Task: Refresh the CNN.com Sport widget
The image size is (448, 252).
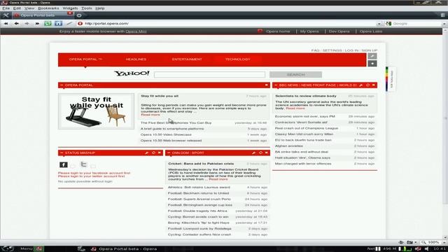Action: [260, 153]
